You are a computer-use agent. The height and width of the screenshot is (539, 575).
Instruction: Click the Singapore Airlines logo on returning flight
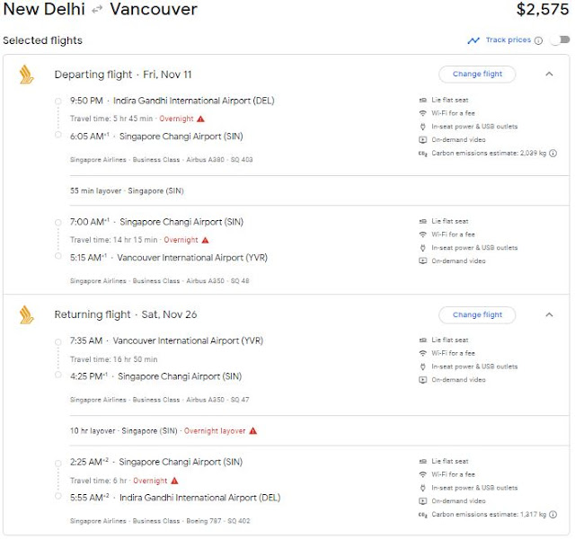26,314
